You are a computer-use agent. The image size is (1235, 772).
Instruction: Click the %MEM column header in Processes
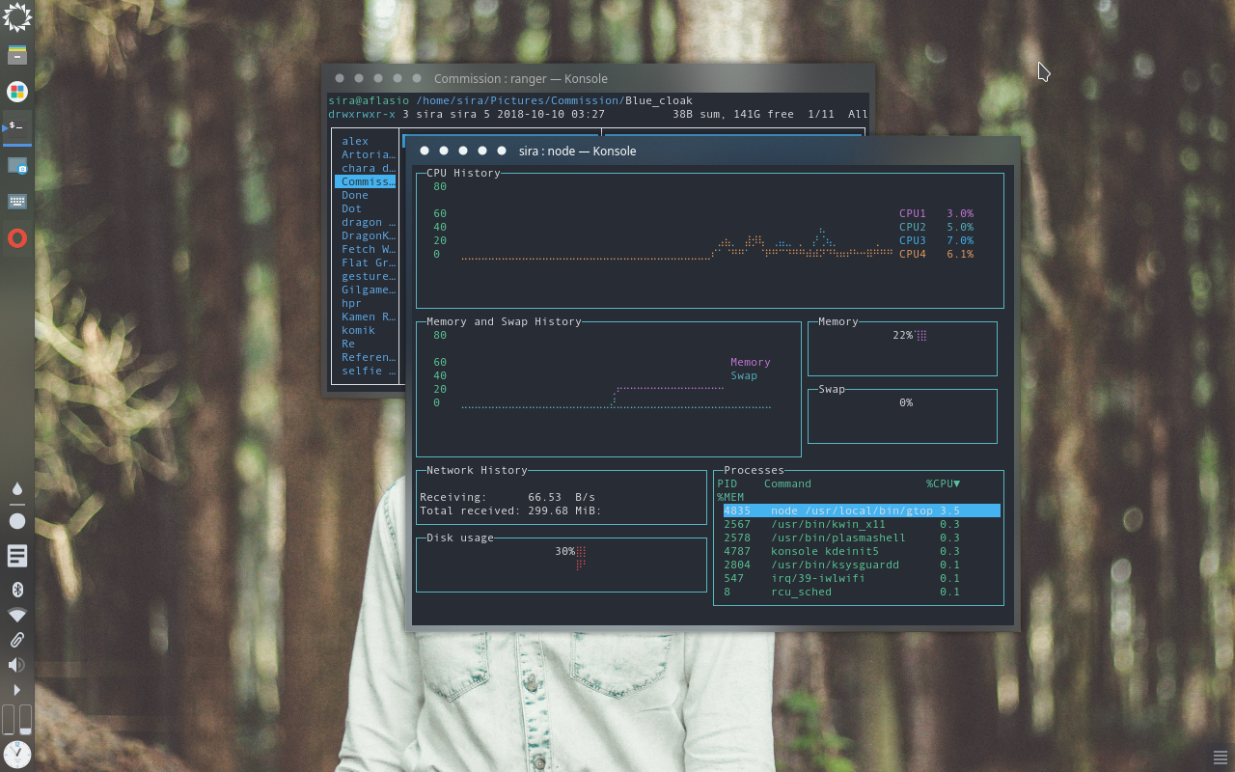coord(730,497)
